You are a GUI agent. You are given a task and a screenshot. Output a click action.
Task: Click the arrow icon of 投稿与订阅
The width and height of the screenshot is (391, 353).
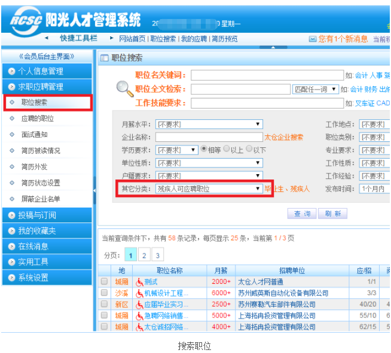[11, 215]
